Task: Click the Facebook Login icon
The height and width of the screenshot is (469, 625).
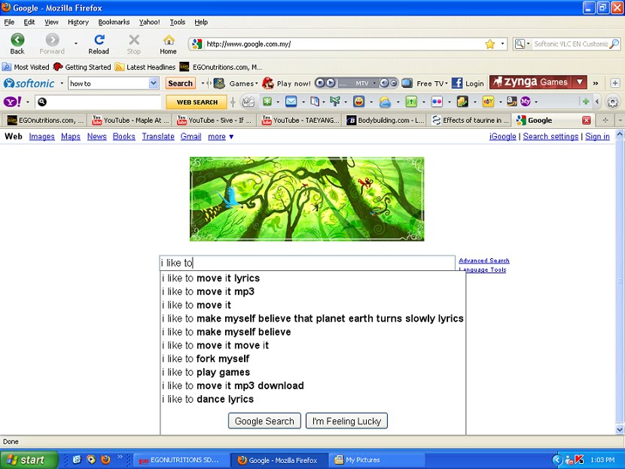Action: click(457, 84)
